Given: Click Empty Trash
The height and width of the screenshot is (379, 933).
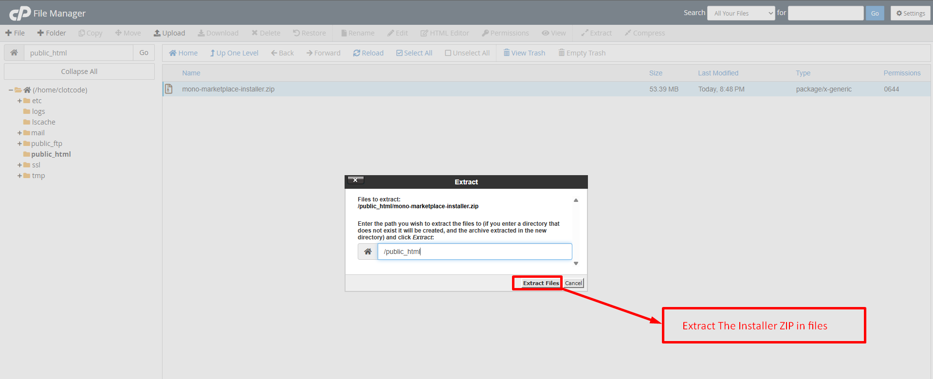Looking at the screenshot, I should click(x=582, y=53).
